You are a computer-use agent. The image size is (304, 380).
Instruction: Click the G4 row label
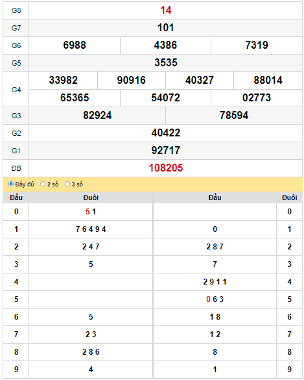click(x=16, y=90)
